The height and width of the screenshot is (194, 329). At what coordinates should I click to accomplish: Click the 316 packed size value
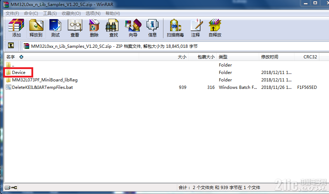[211, 87]
